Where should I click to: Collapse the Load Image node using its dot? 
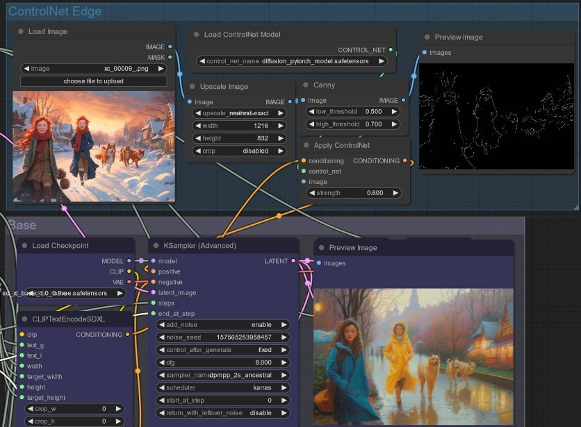pos(21,31)
